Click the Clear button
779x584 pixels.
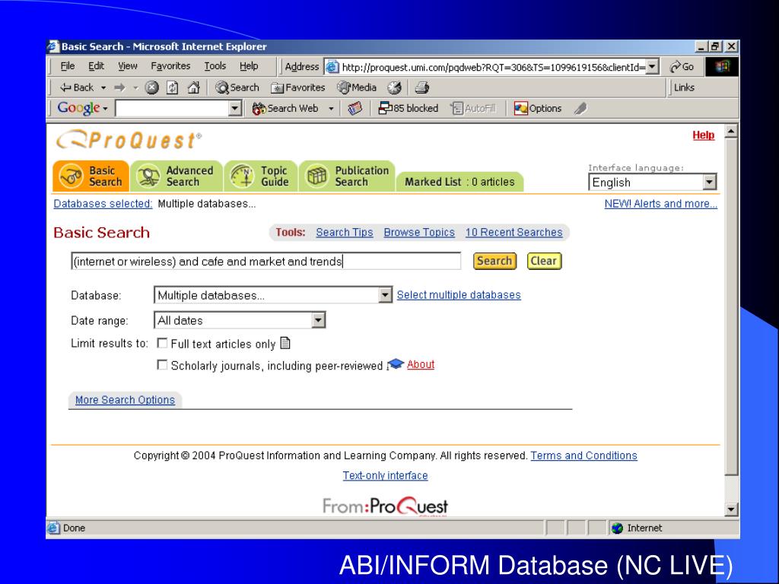pyautogui.click(x=544, y=262)
